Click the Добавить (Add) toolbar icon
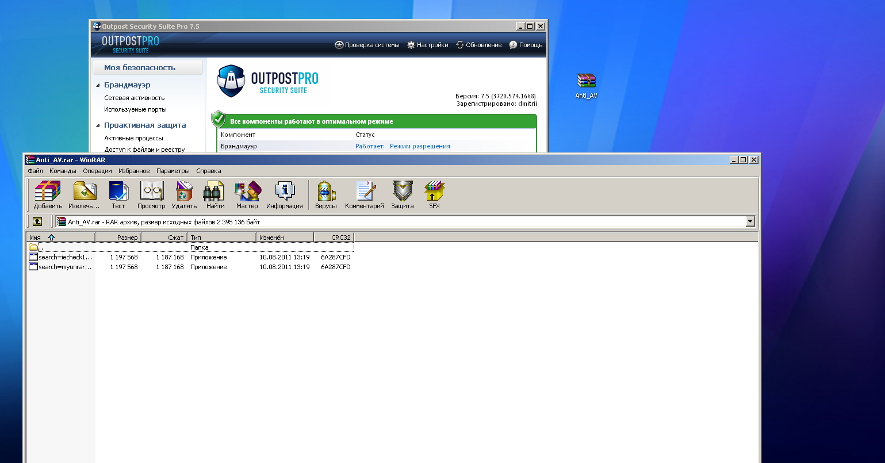Viewport: 885px width, 463px height. pyautogui.click(x=48, y=195)
